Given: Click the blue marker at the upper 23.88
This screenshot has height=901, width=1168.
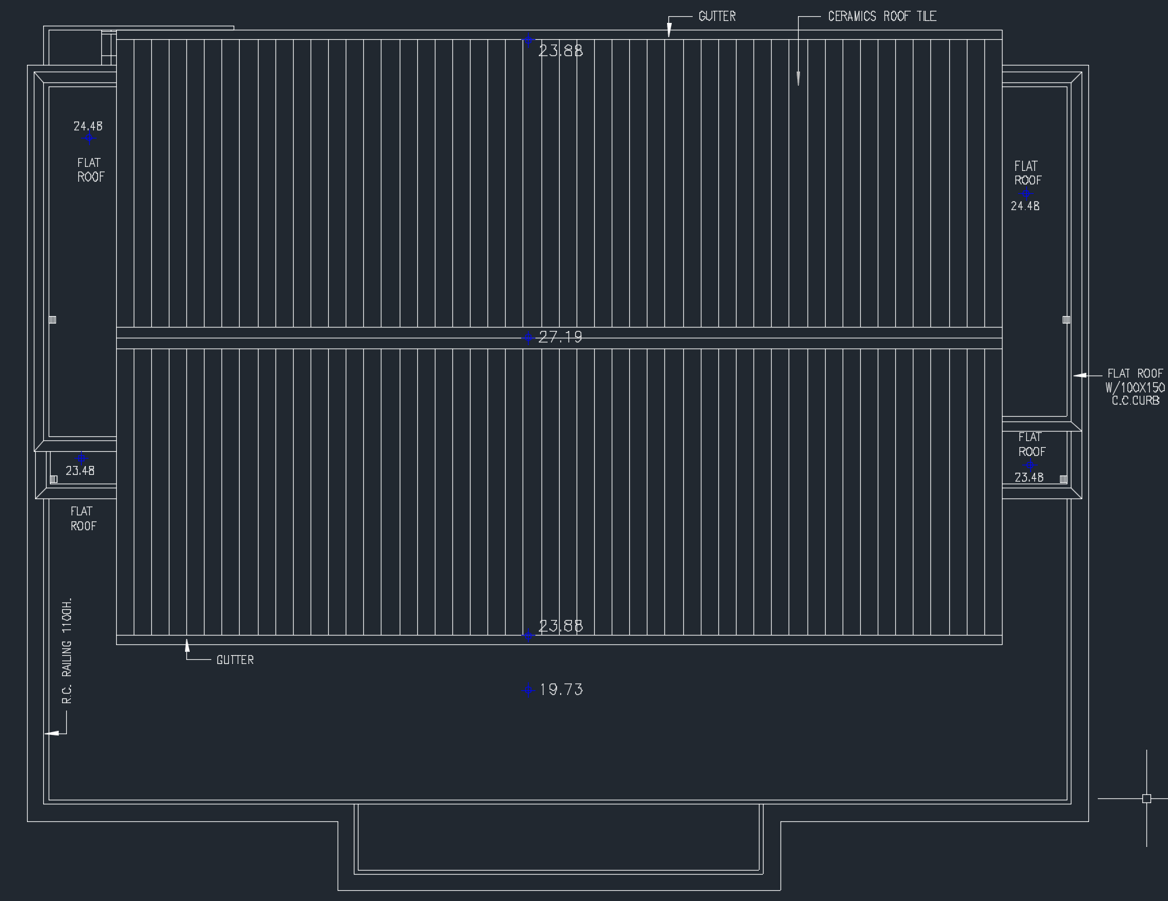Looking at the screenshot, I should pyautogui.click(x=528, y=41).
